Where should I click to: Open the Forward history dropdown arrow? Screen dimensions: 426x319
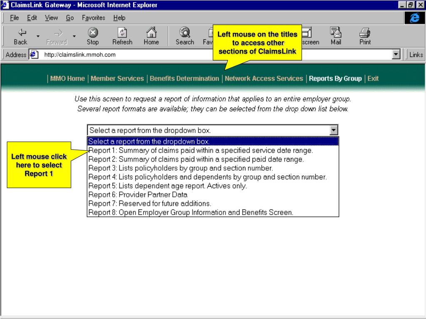74,36
